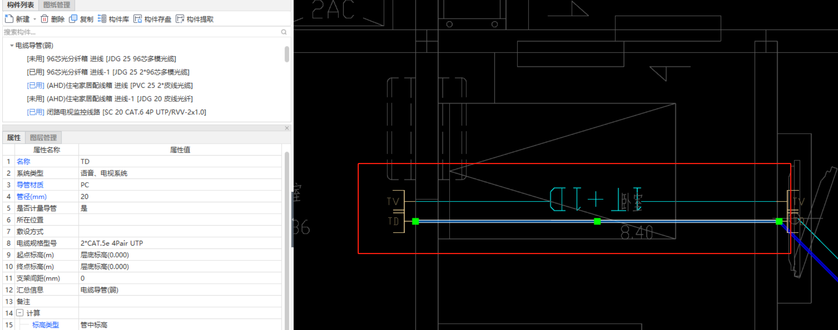Viewport: 838px width, 330px height.
Task: Click the 复制 copy icon
Action: (x=73, y=19)
